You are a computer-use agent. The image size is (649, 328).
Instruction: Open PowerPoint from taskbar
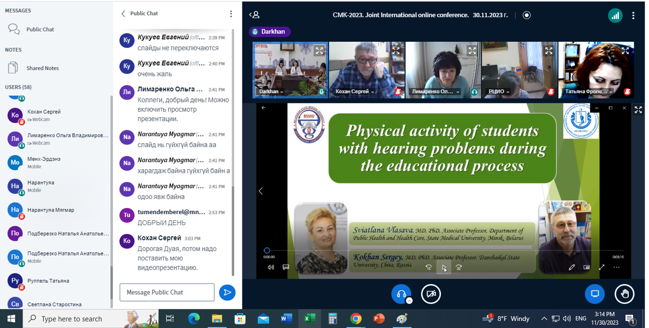[379, 318]
